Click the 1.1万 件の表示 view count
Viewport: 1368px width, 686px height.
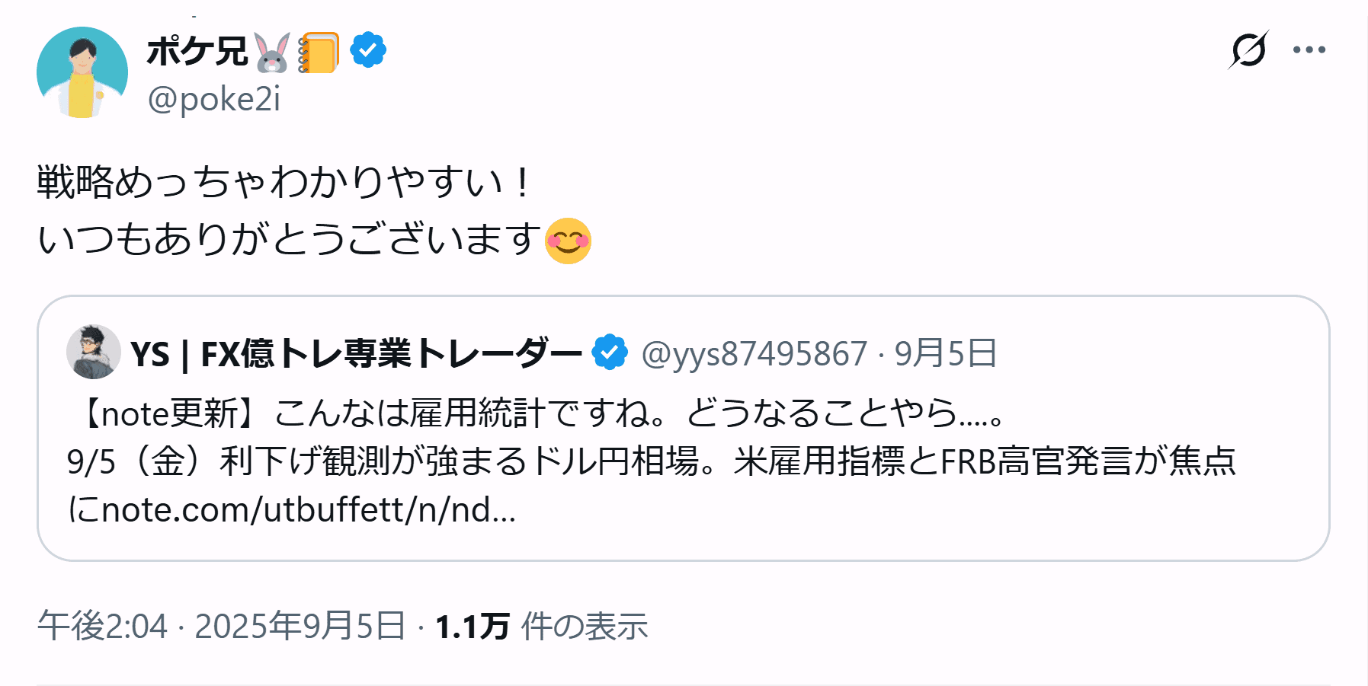pos(541,626)
